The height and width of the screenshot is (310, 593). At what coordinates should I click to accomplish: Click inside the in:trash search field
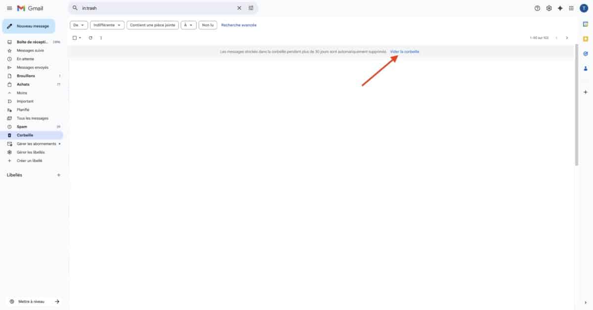click(158, 8)
